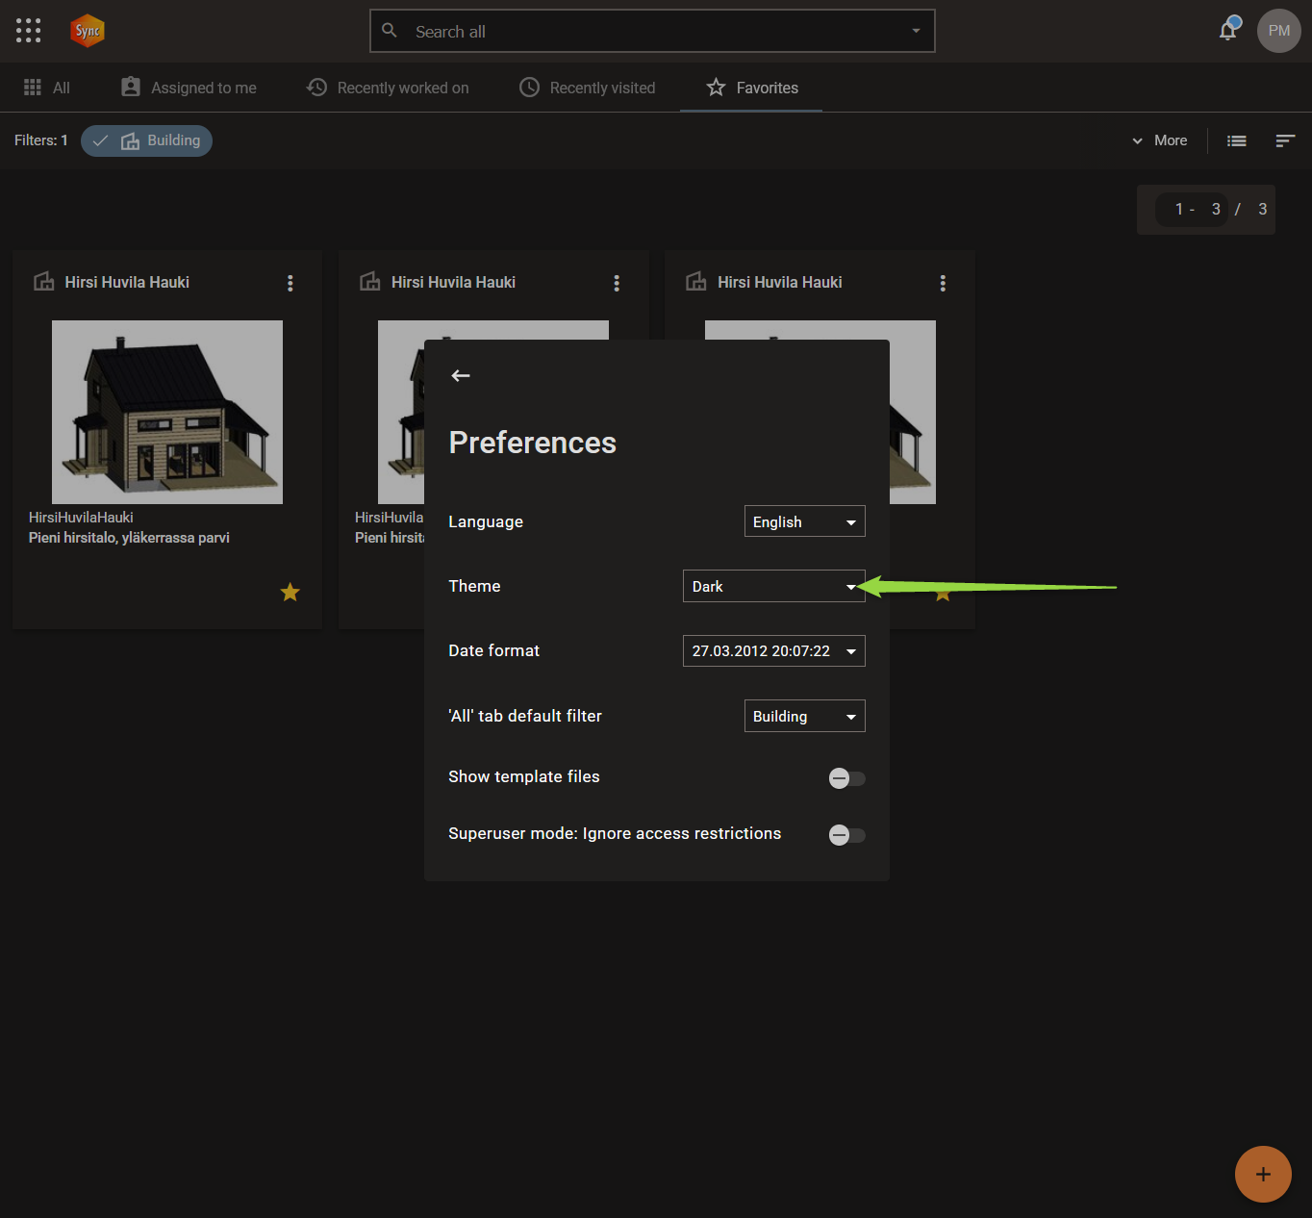The width and height of the screenshot is (1312, 1218).
Task: Click the Search all input field
Action: pyautogui.click(x=652, y=31)
